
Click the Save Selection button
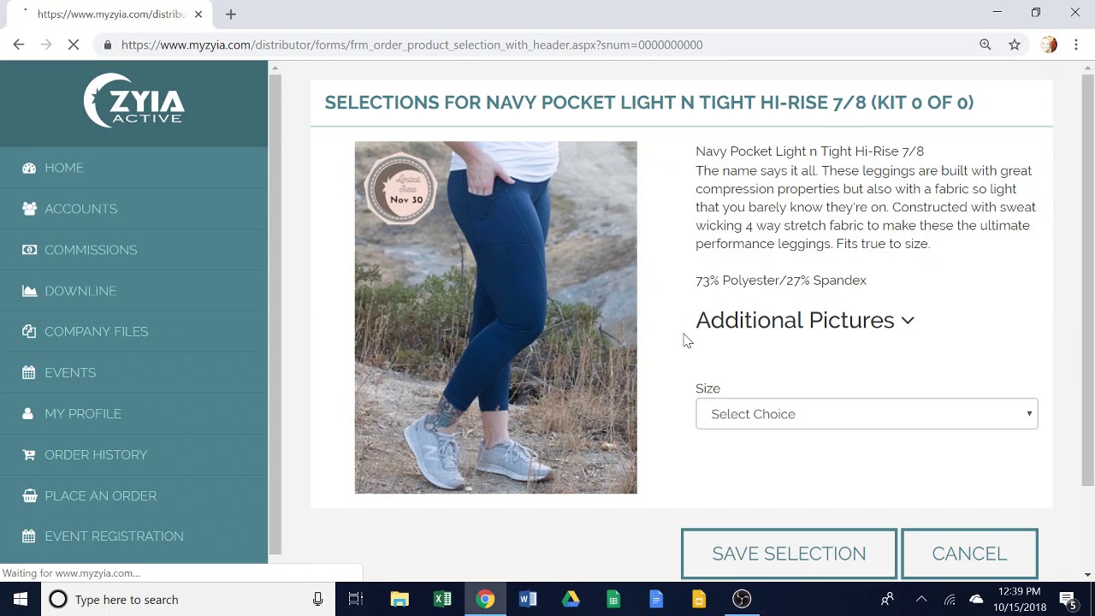[789, 554]
